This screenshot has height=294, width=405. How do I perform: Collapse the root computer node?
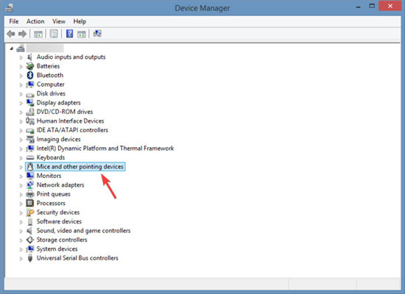click(11, 49)
